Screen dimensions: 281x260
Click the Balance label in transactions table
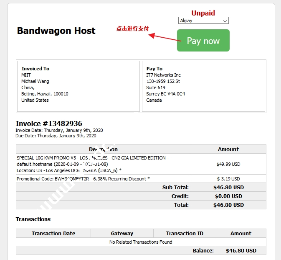(203, 250)
